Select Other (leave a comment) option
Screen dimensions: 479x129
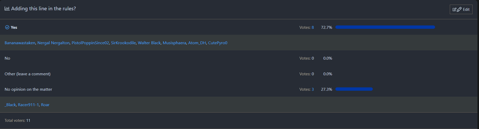[27, 74]
